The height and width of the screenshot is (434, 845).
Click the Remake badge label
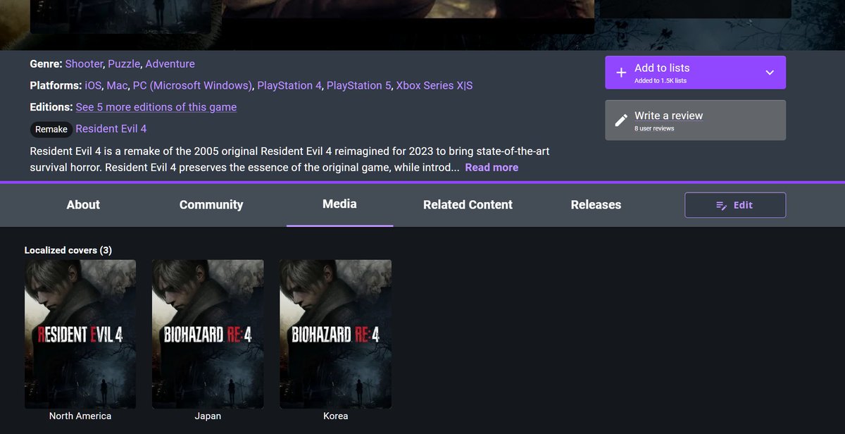point(50,129)
